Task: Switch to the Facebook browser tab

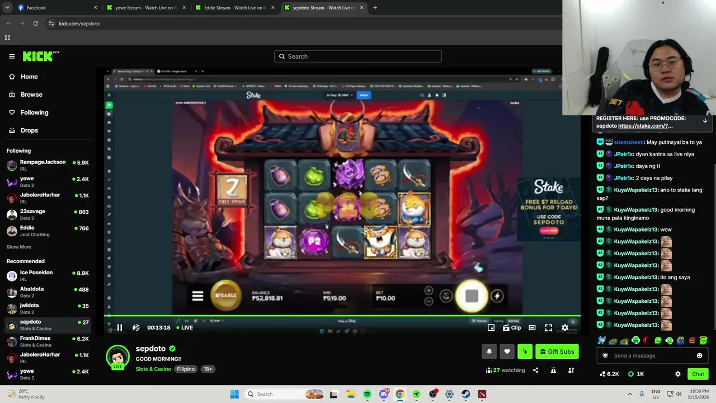Action: coord(56,8)
